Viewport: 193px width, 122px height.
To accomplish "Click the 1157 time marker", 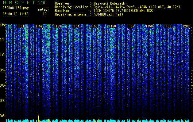I will click(x=131, y=26).
